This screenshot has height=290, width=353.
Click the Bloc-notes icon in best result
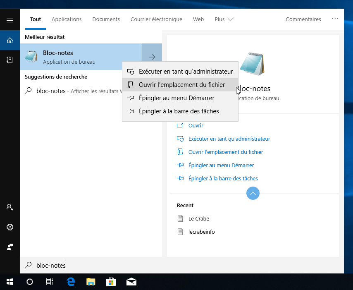pos(31,56)
